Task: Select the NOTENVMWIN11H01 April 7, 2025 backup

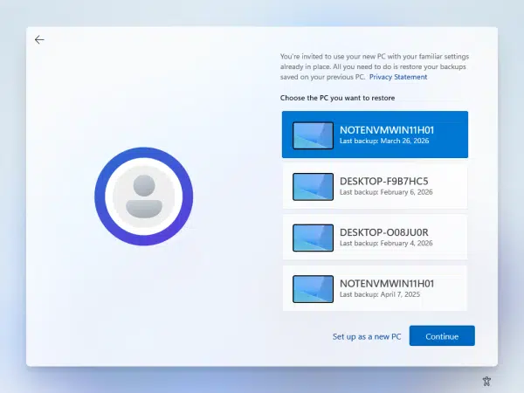Action: (375, 288)
